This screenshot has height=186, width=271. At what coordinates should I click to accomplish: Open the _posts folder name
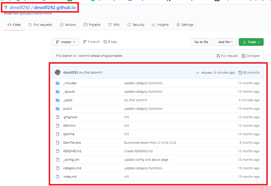click(67, 100)
